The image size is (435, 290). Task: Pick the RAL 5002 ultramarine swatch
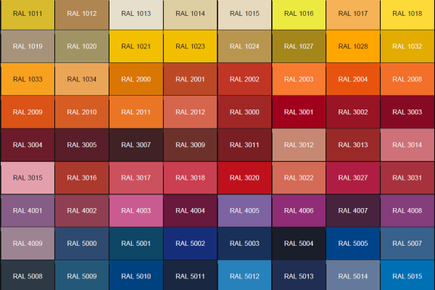point(190,244)
